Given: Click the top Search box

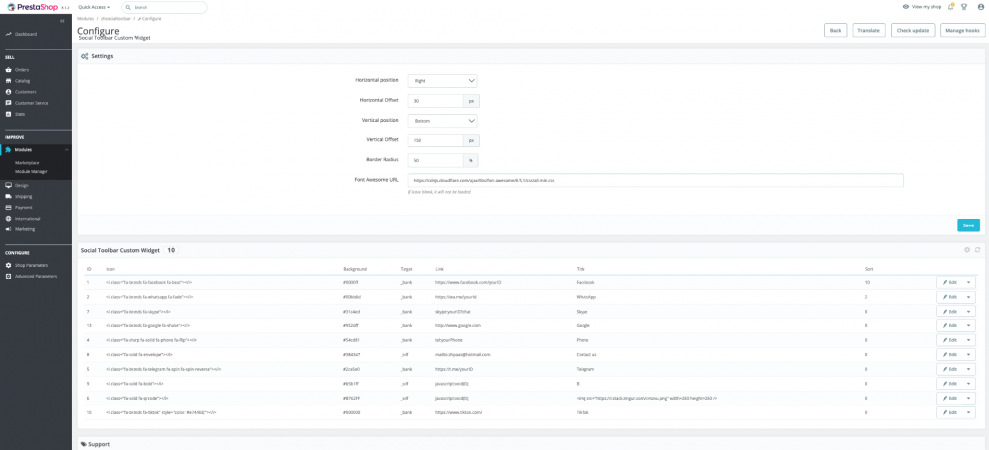Looking at the screenshot, I should tap(164, 7).
